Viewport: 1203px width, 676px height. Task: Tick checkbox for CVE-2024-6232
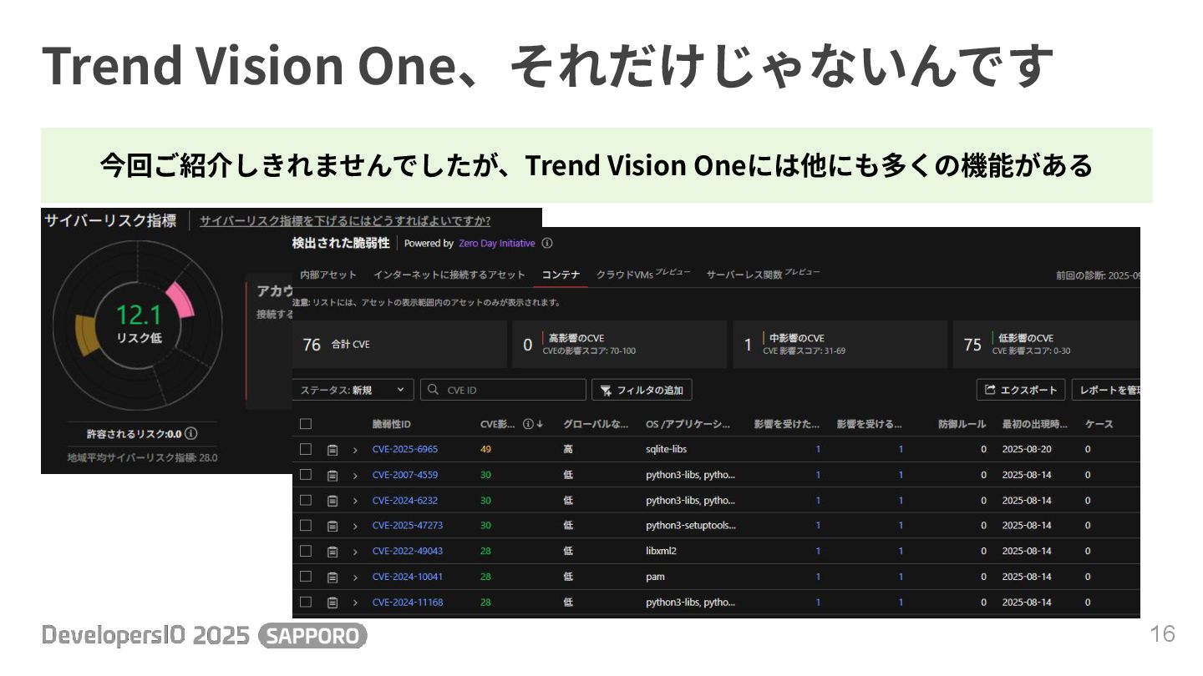pyautogui.click(x=306, y=500)
